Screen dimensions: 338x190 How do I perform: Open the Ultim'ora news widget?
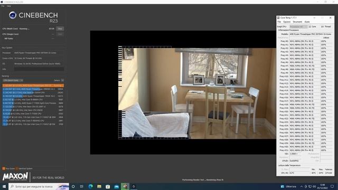click(288, 186)
